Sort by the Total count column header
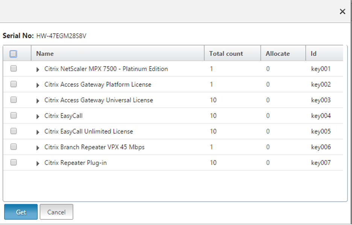Screen dimensions: 352x225 click(x=226, y=54)
